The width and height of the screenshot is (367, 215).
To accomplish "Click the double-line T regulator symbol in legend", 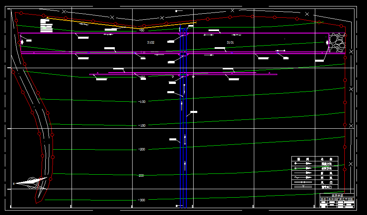I will click(x=303, y=186).
